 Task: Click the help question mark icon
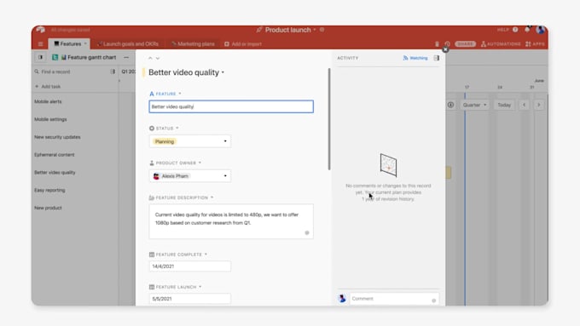click(x=515, y=30)
